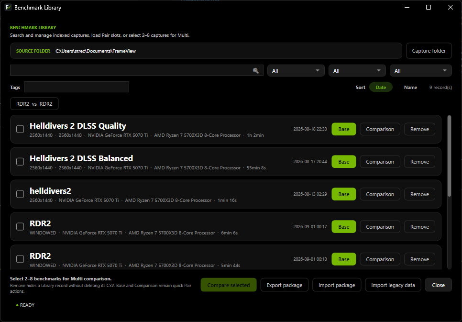This screenshot has width=462, height=322.
Task: Remove the RDR2 00:17 record
Action: coord(419,226)
